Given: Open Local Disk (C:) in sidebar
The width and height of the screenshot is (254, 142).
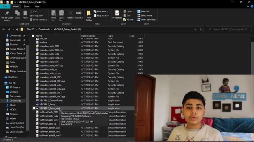Looking at the screenshot, I should point(17,123).
